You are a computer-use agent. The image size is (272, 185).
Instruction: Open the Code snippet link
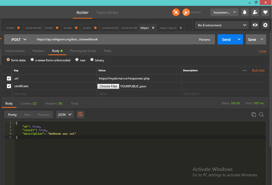click(x=262, y=51)
